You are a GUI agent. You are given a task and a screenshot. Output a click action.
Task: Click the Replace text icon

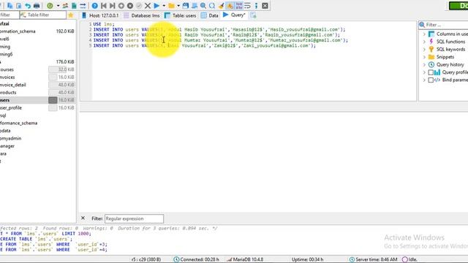(x=212, y=6)
